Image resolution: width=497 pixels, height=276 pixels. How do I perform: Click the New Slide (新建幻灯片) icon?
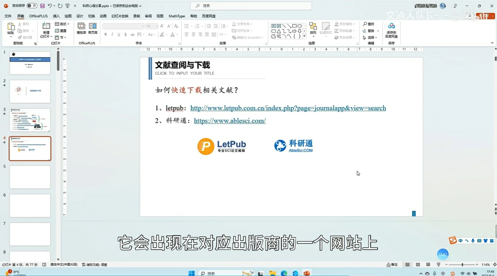[x=46, y=27]
